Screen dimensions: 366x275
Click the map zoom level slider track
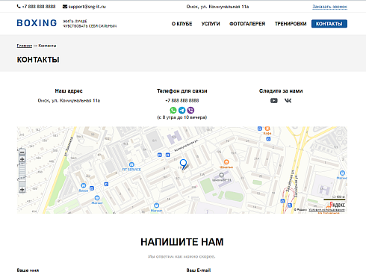pos(22,174)
